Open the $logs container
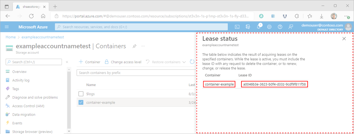 [90, 94]
